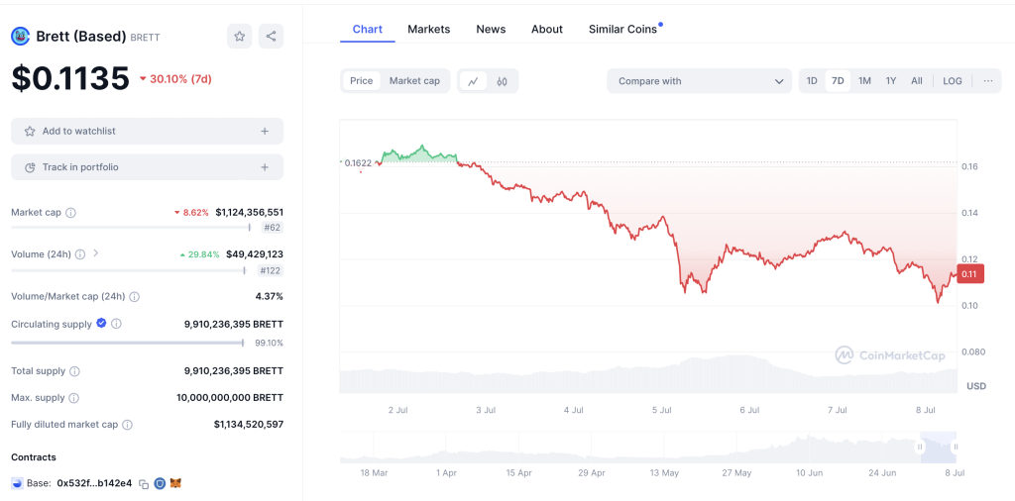This screenshot has width=1015, height=501.
Task: Open the Chart tab
Action: [x=367, y=29]
